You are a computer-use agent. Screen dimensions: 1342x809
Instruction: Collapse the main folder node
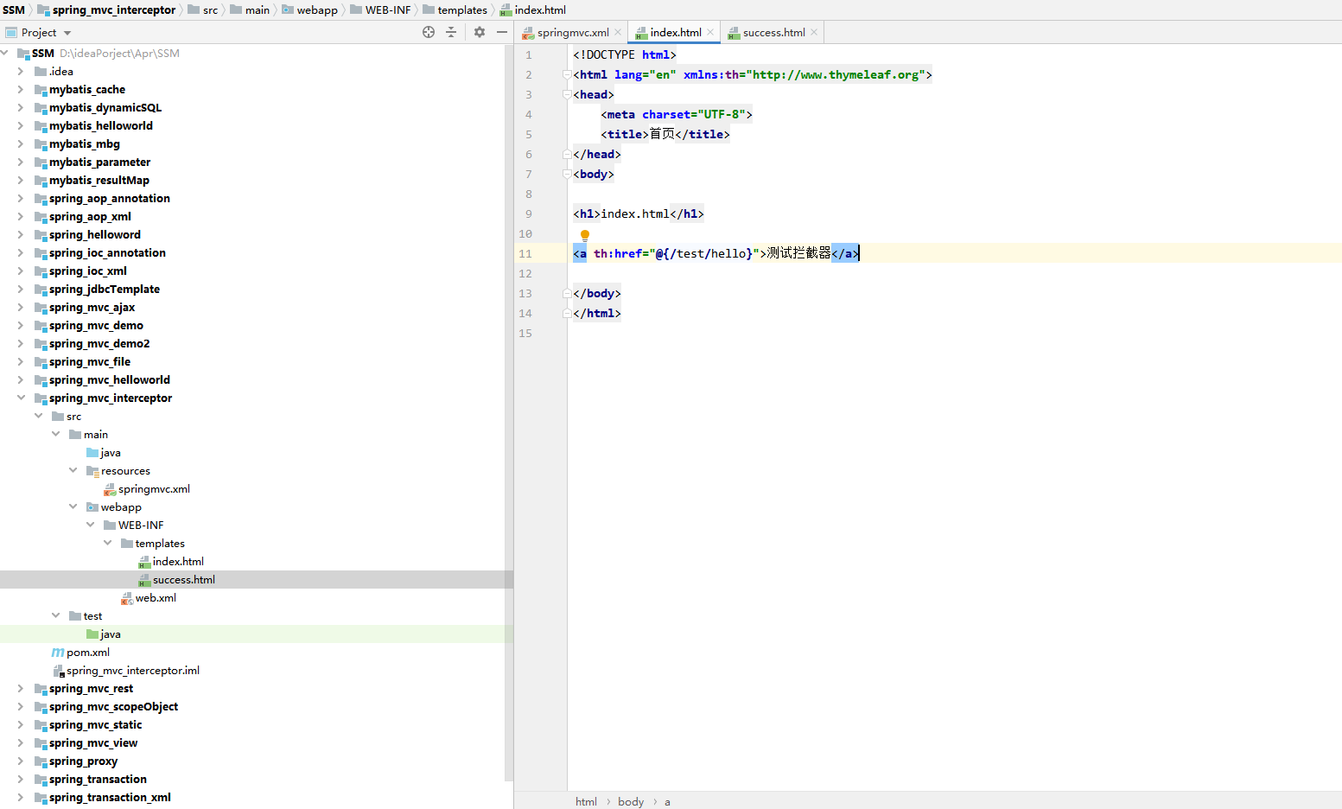(x=55, y=435)
